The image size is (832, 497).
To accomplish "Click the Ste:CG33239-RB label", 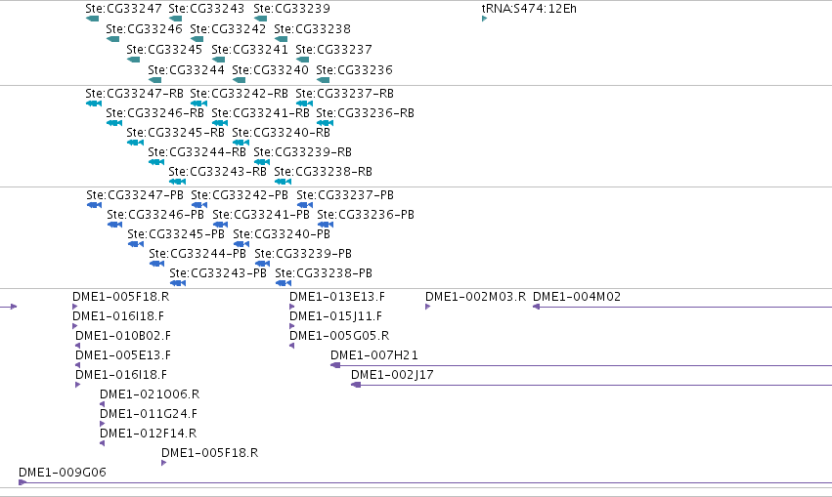I will point(302,152).
